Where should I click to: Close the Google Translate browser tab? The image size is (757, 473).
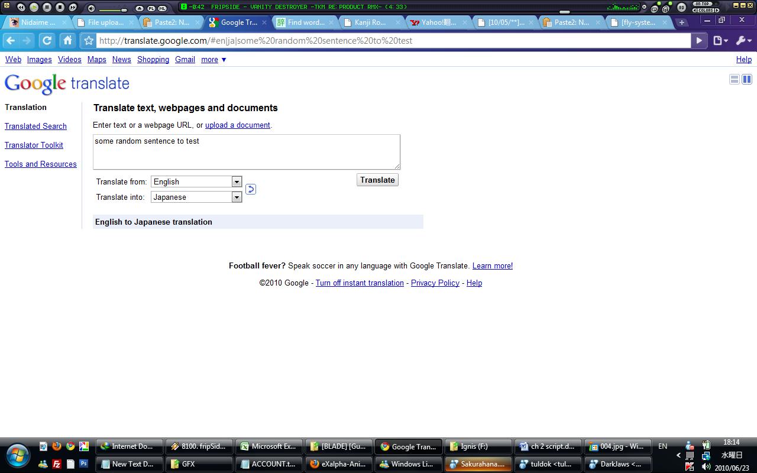tap(264, 22)
